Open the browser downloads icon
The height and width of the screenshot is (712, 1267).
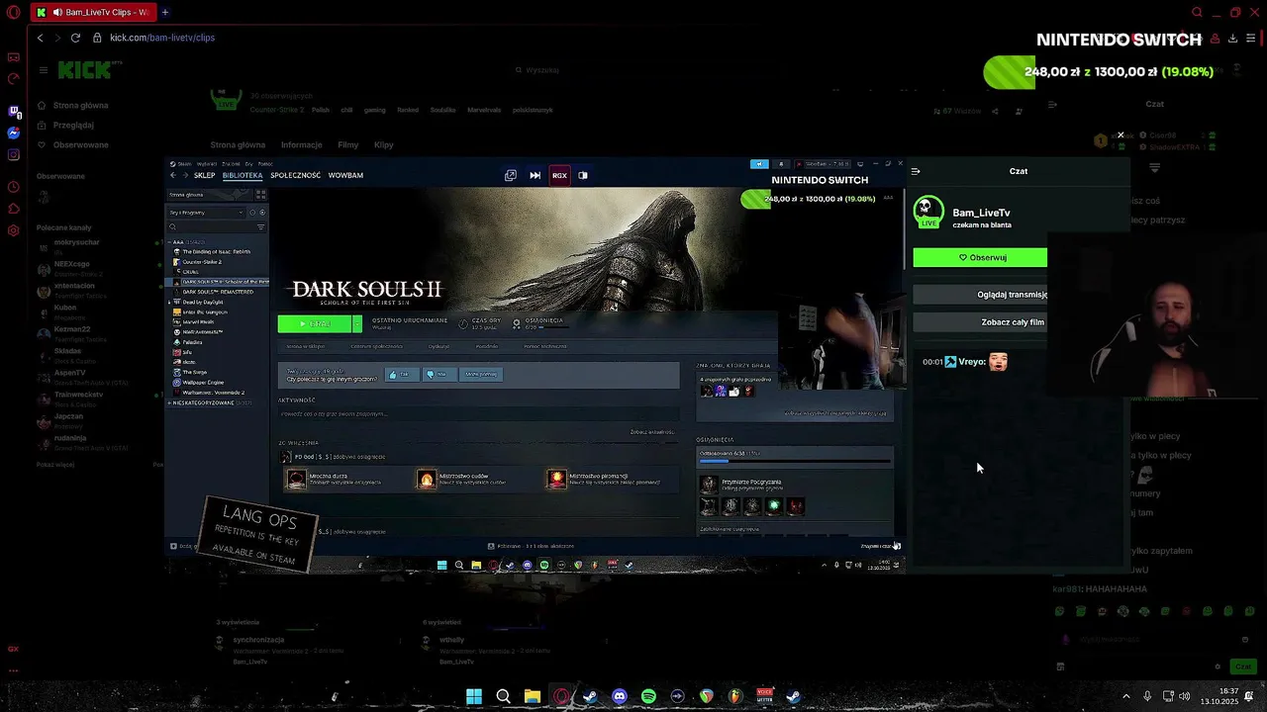(x=1232, y=38)
